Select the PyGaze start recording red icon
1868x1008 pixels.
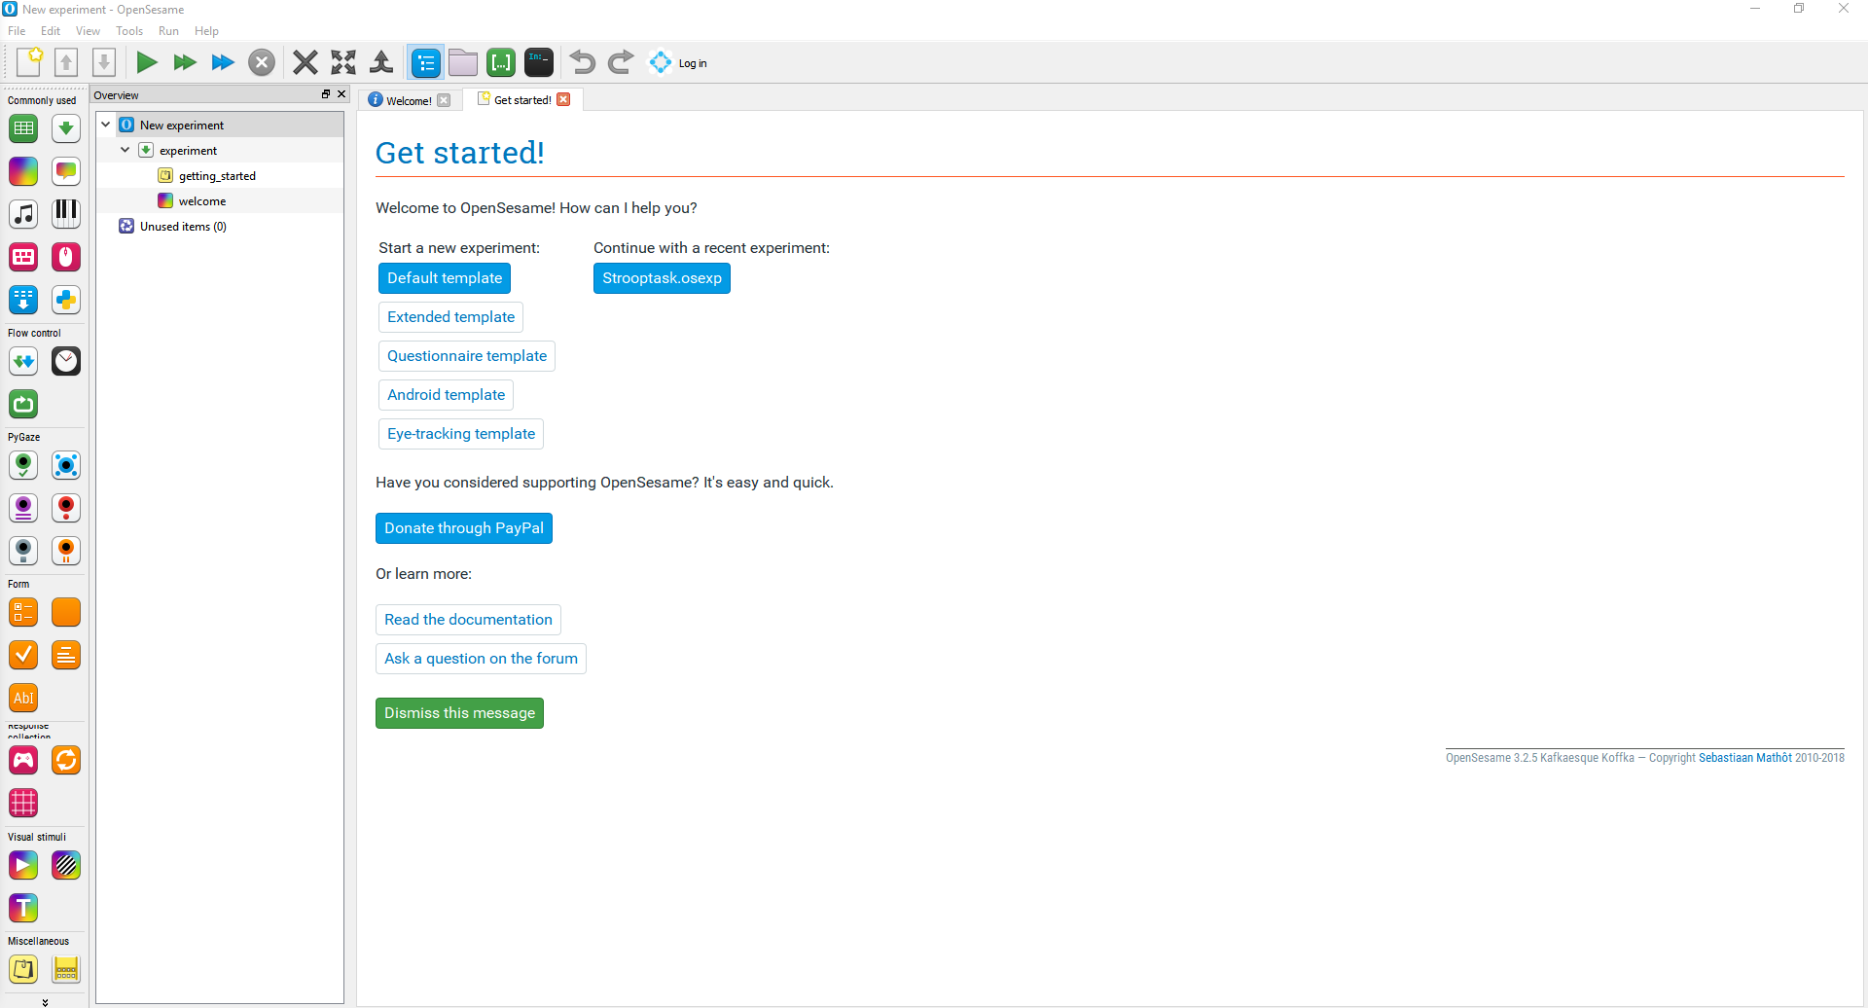[66, 508]
